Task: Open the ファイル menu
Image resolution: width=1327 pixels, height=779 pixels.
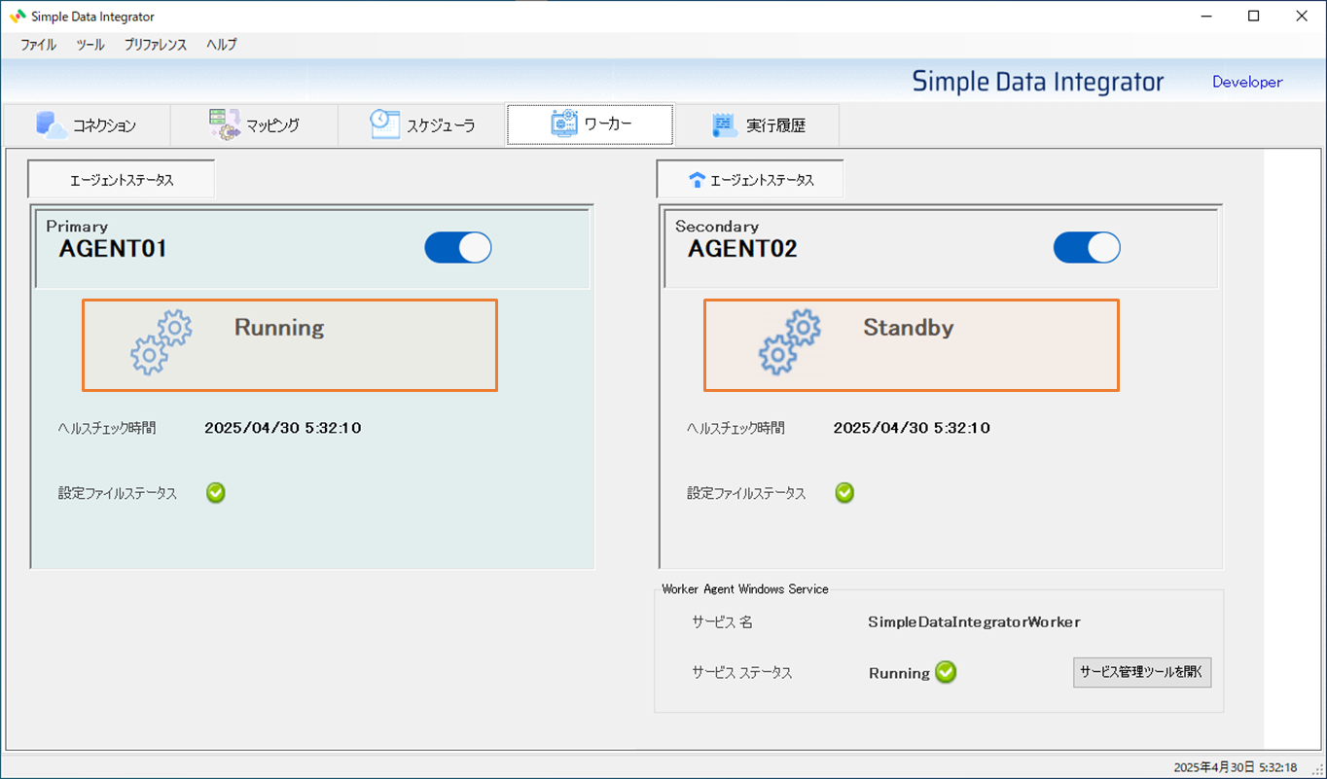Action: coord(39,45)
